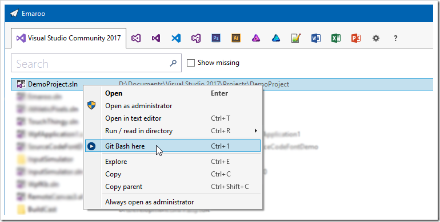Switch to the Excel tab
The image size is (440, 222).
pyautogui.click(x=336, y=38)
